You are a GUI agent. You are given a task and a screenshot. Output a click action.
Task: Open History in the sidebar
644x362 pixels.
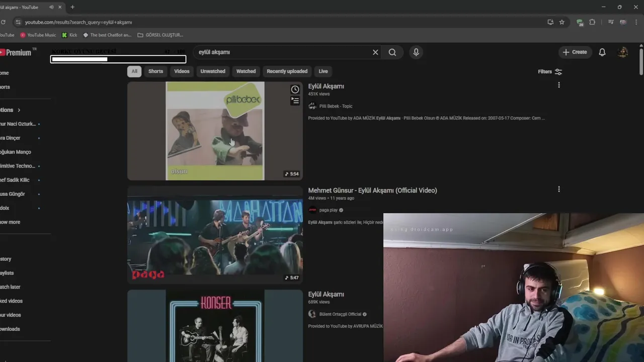pyautogui.click(x=6, y=259)
